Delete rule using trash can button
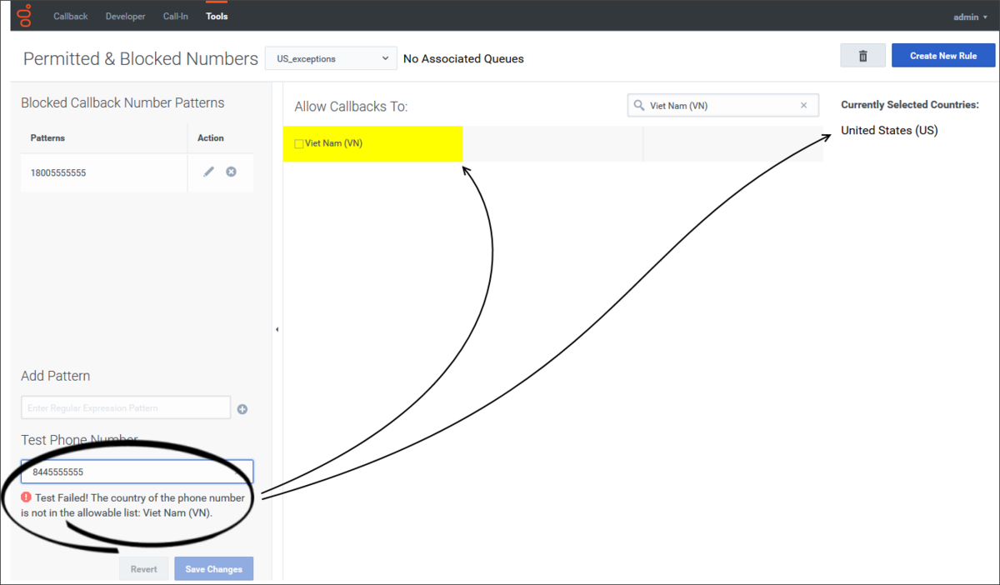 [x=862, y=56]
